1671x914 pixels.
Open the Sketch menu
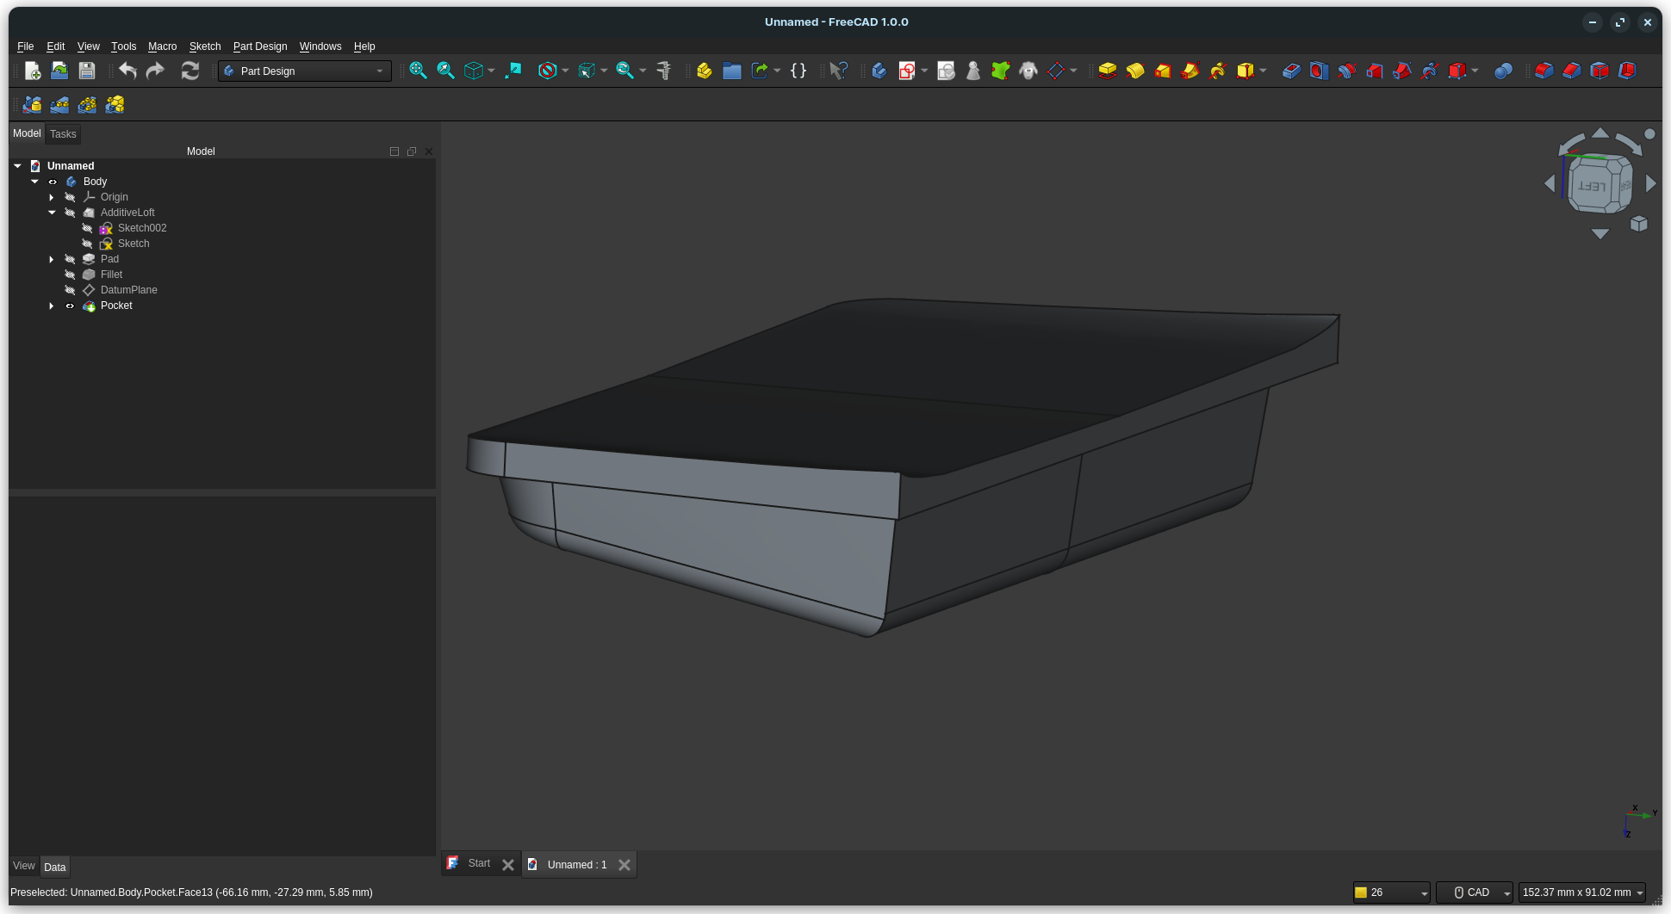(204, 46)
